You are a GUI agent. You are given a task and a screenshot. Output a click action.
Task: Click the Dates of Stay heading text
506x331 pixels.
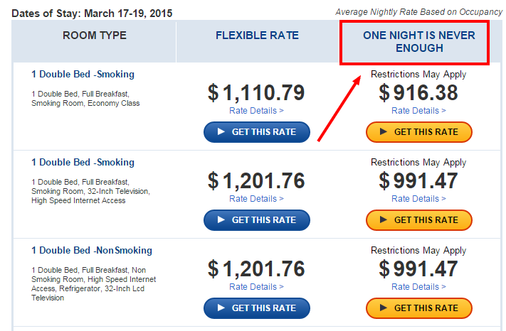pos(92,13)
